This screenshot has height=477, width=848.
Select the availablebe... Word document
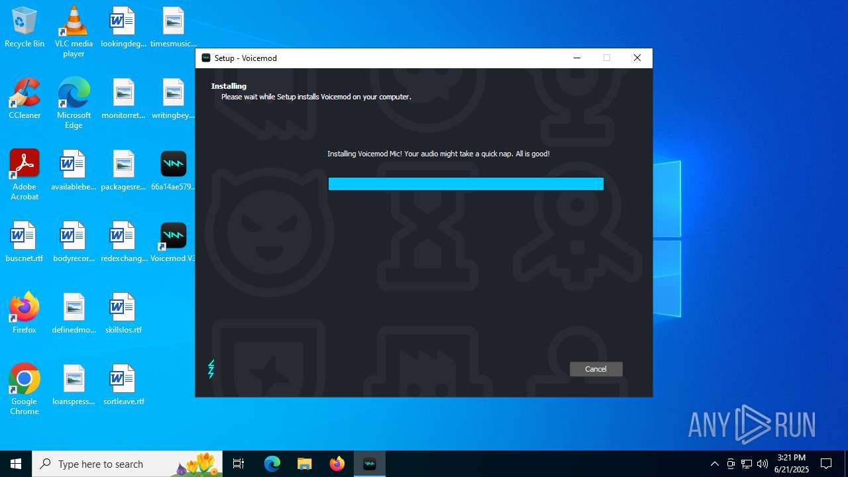(x=74, y=171)
